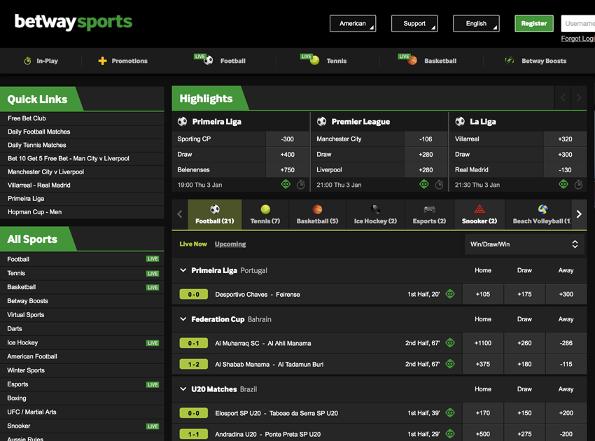595x441 pixels.
Task: Open the Win/Draw/Win market selector
Action: point(524,244)
